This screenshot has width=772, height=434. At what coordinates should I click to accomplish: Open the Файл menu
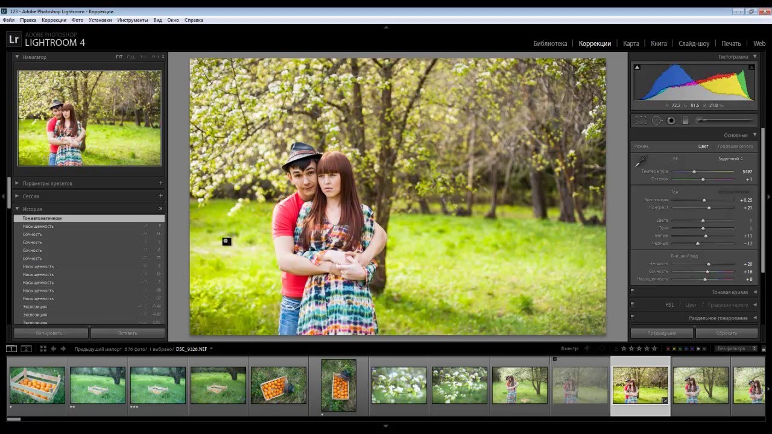coord(8,20)
